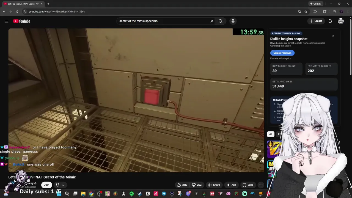Open Chrome side panel search icon
The width and height of the screenshot is (352, 198).
click(325, 12)
